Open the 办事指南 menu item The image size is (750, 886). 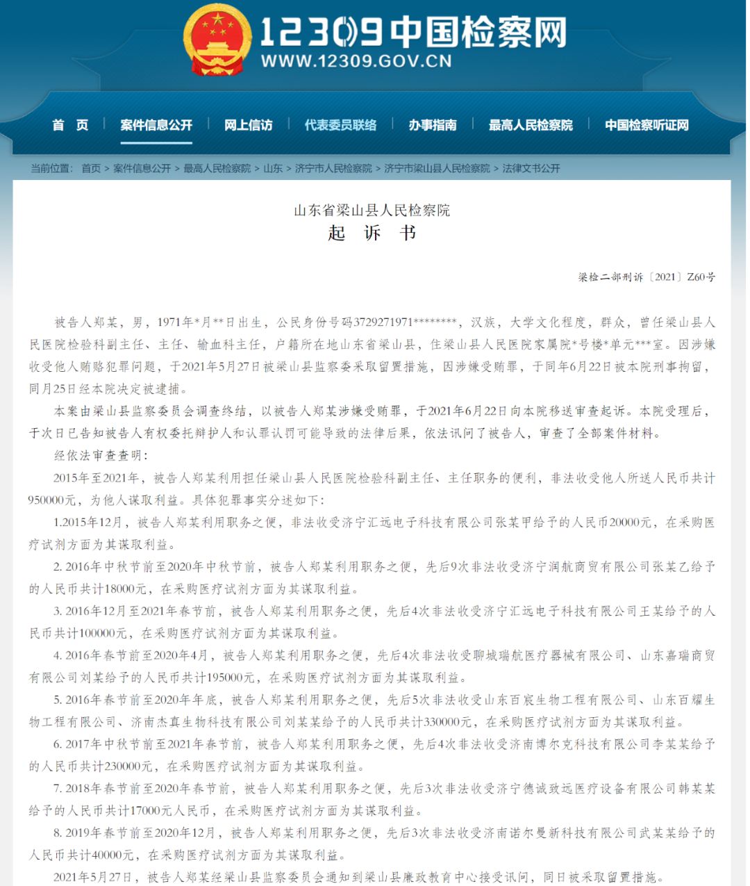433,125
